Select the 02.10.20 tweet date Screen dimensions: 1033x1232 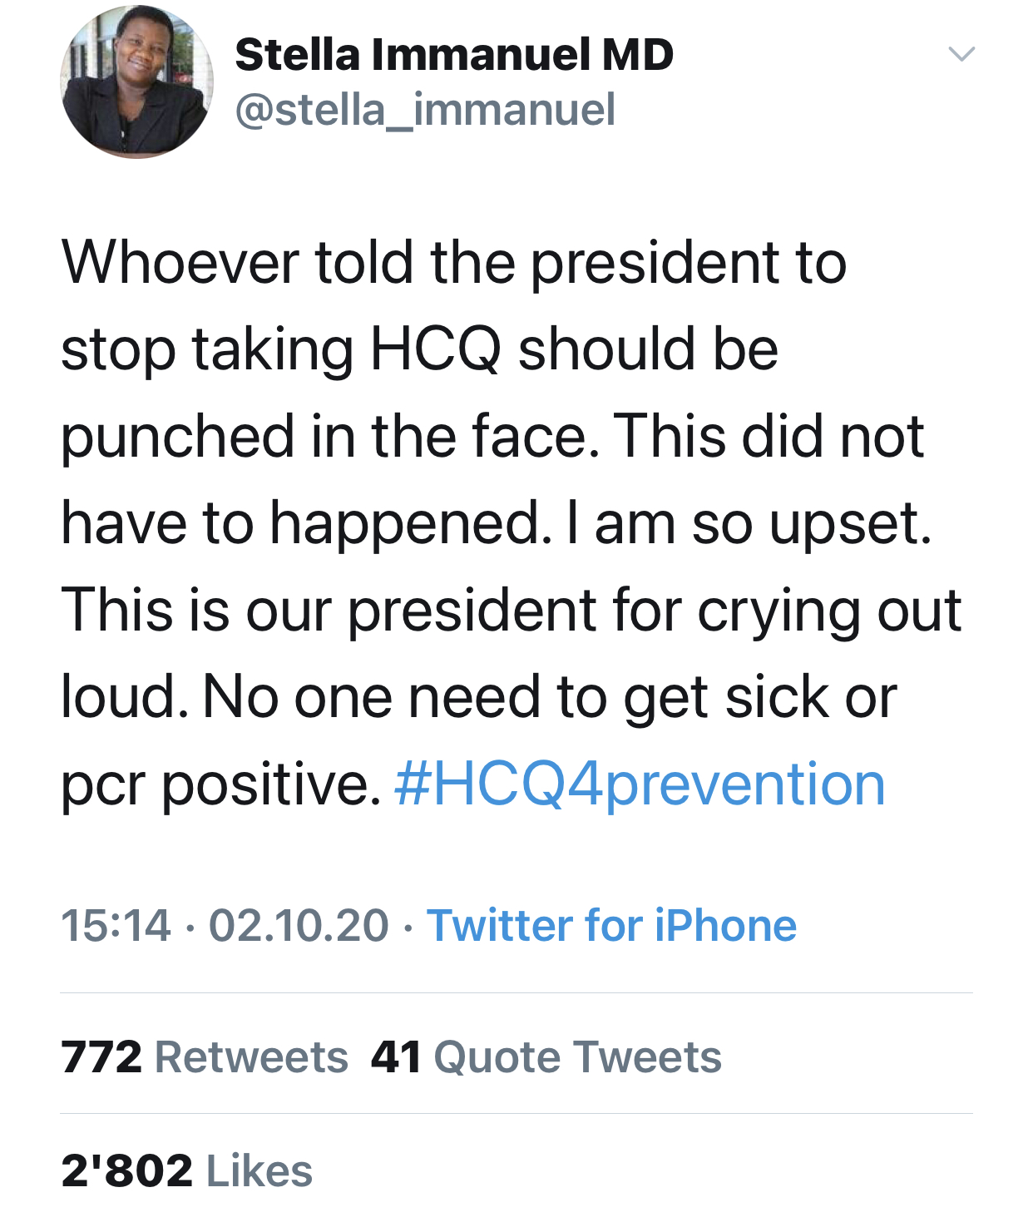point(299,925)
